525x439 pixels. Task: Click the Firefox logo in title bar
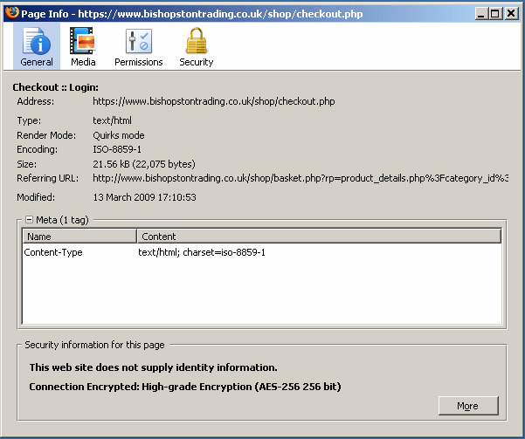tap(12, 13)
